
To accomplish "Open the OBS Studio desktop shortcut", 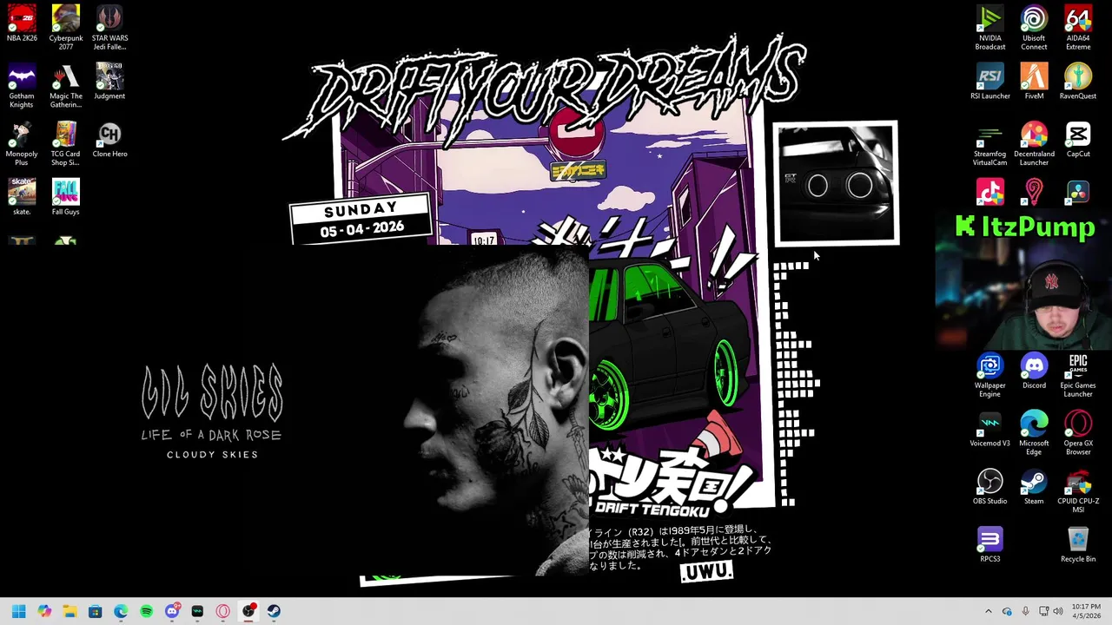I will pos(990,486).
